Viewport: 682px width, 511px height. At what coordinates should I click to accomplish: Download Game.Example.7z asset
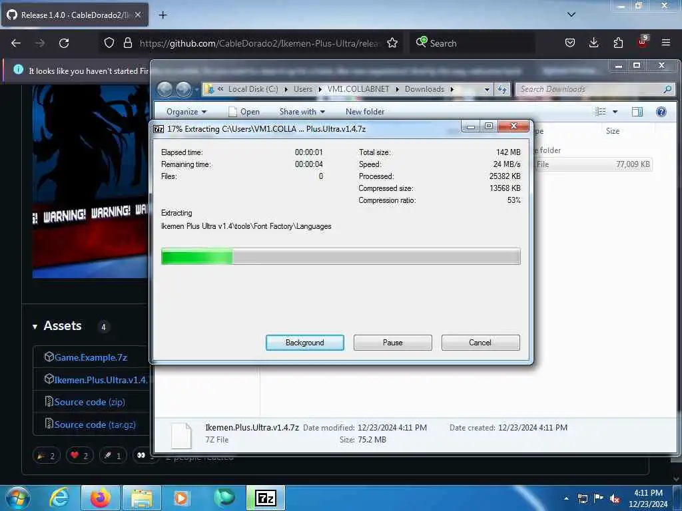(x=91, y=357)
